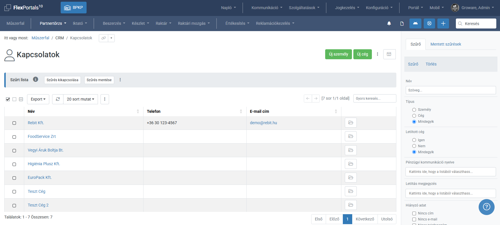
Task: Select Személy type radio button
Action: point(414,110)
